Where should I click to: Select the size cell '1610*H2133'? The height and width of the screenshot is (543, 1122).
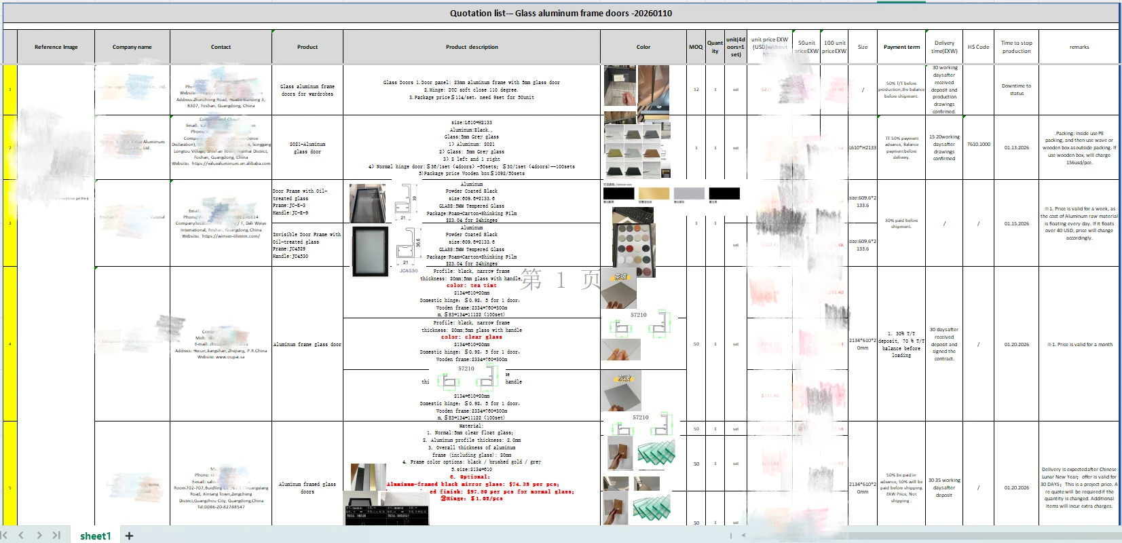863,147
